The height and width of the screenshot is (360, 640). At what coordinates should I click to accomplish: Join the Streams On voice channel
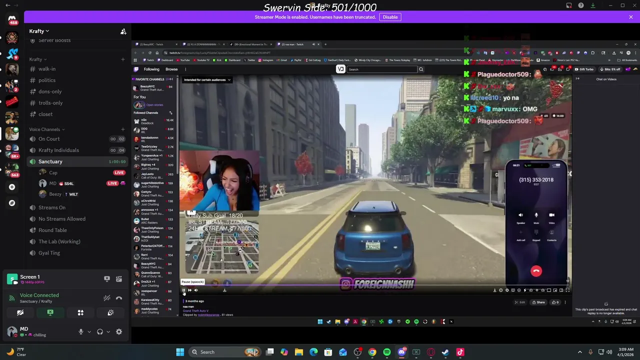[78, 207]
